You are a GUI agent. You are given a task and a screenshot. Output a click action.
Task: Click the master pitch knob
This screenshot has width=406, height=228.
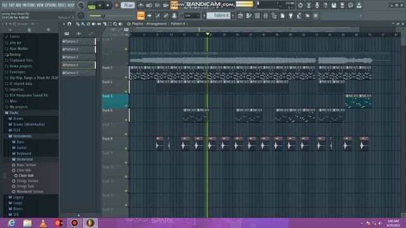81,15
